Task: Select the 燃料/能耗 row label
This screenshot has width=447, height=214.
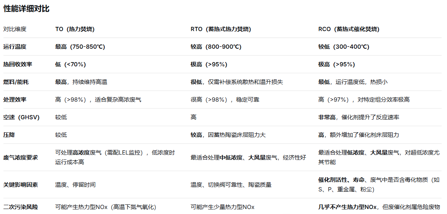Action: point(18,82)
